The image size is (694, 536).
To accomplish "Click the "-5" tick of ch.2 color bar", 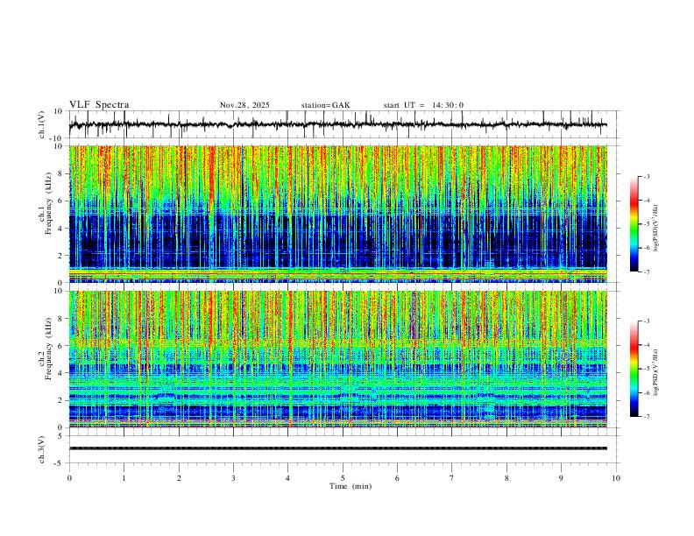I will [646, 369].
